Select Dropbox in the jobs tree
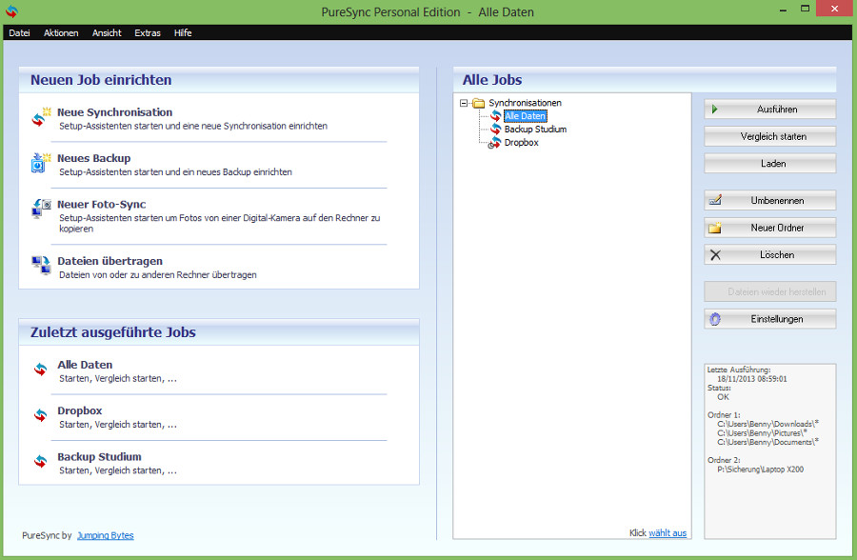Image resolution: width=857 pixels, height=560 pixels. point(522,142)
